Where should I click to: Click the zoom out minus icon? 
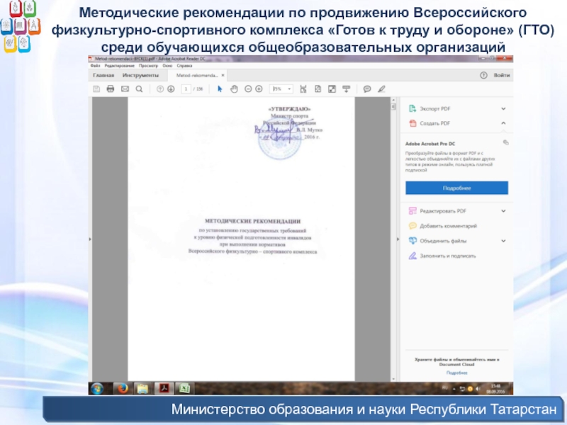248,89
